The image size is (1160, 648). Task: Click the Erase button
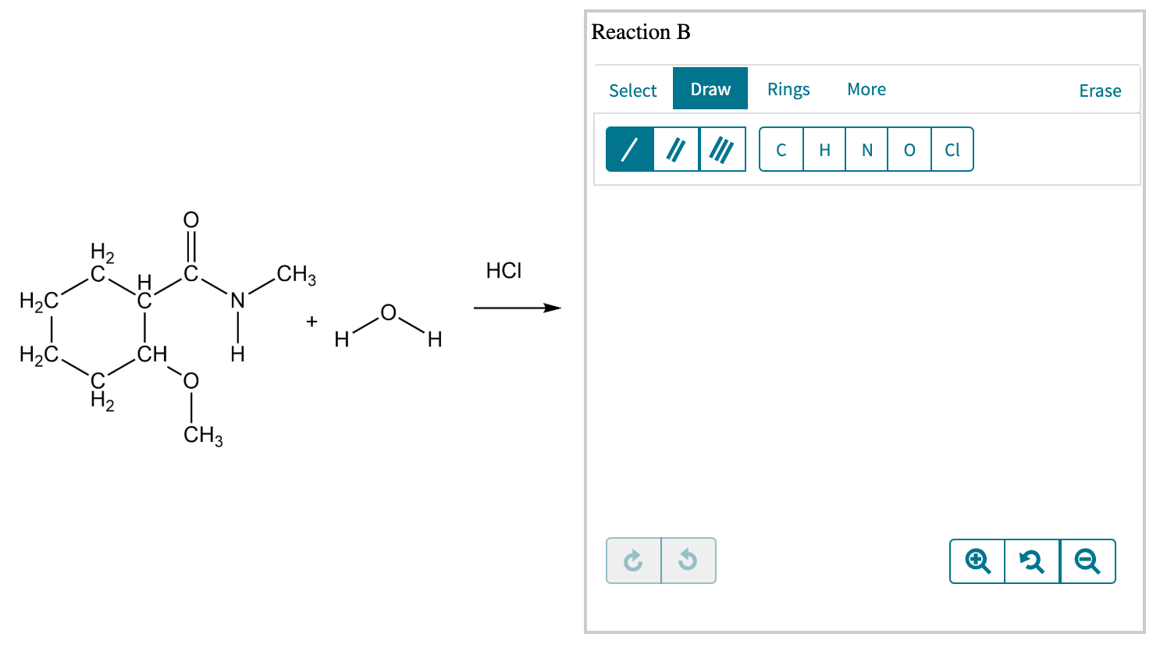(1100, 91)
